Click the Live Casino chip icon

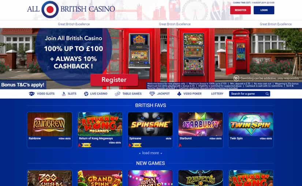point(86,94)
